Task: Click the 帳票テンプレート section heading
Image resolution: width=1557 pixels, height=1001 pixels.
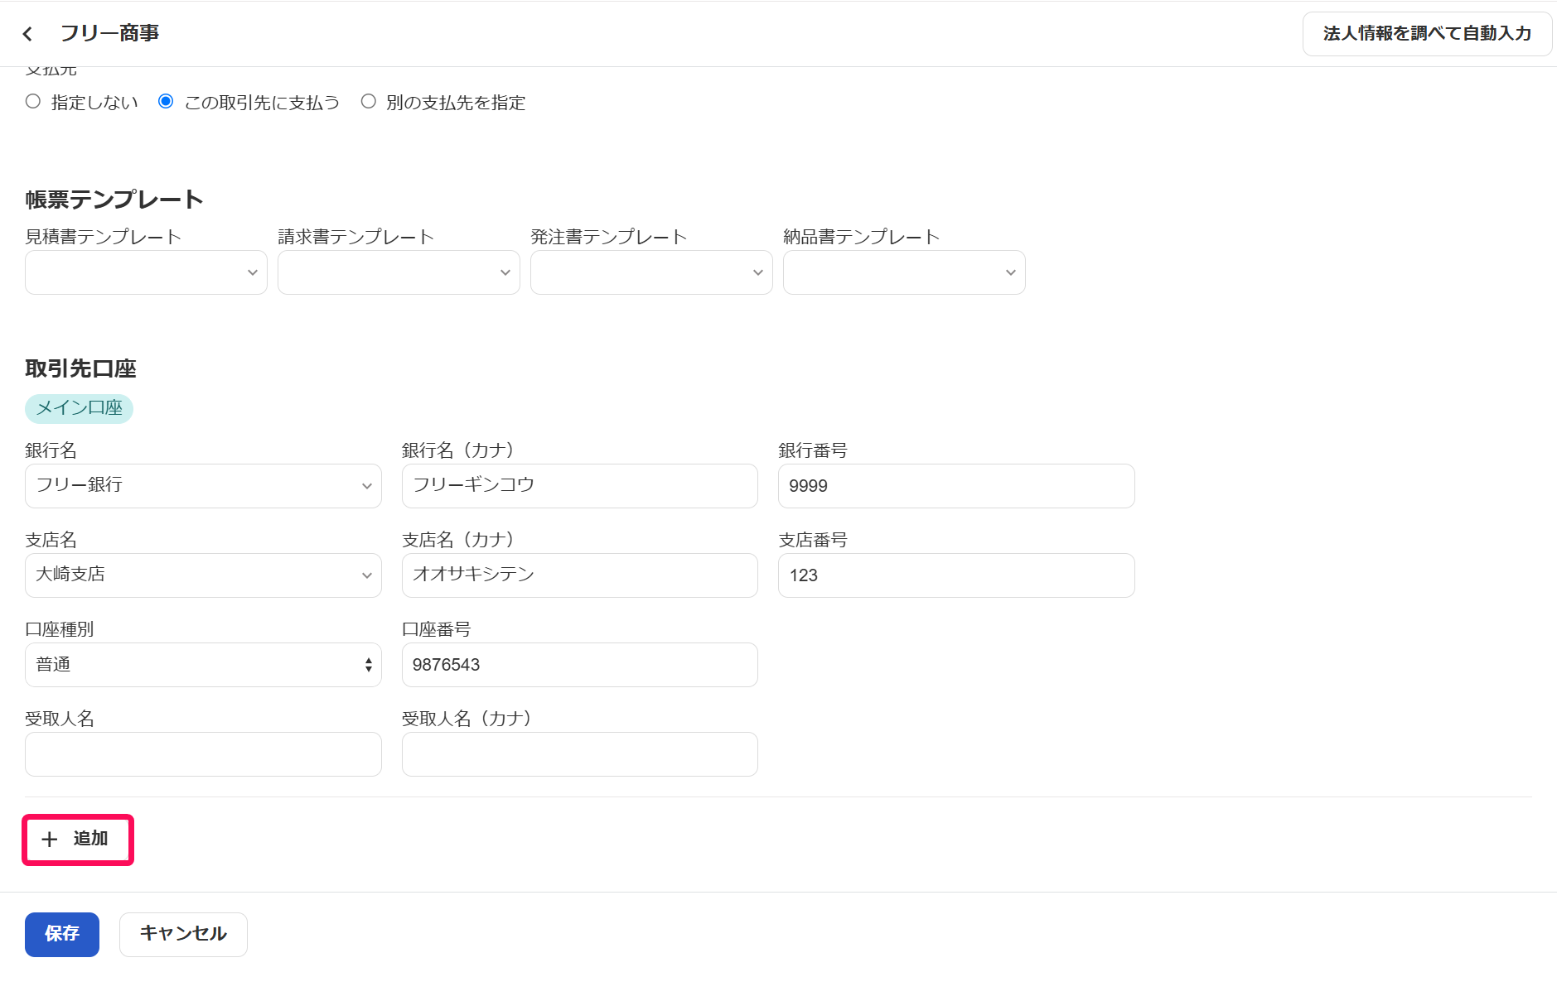Action: pos(114,200)
